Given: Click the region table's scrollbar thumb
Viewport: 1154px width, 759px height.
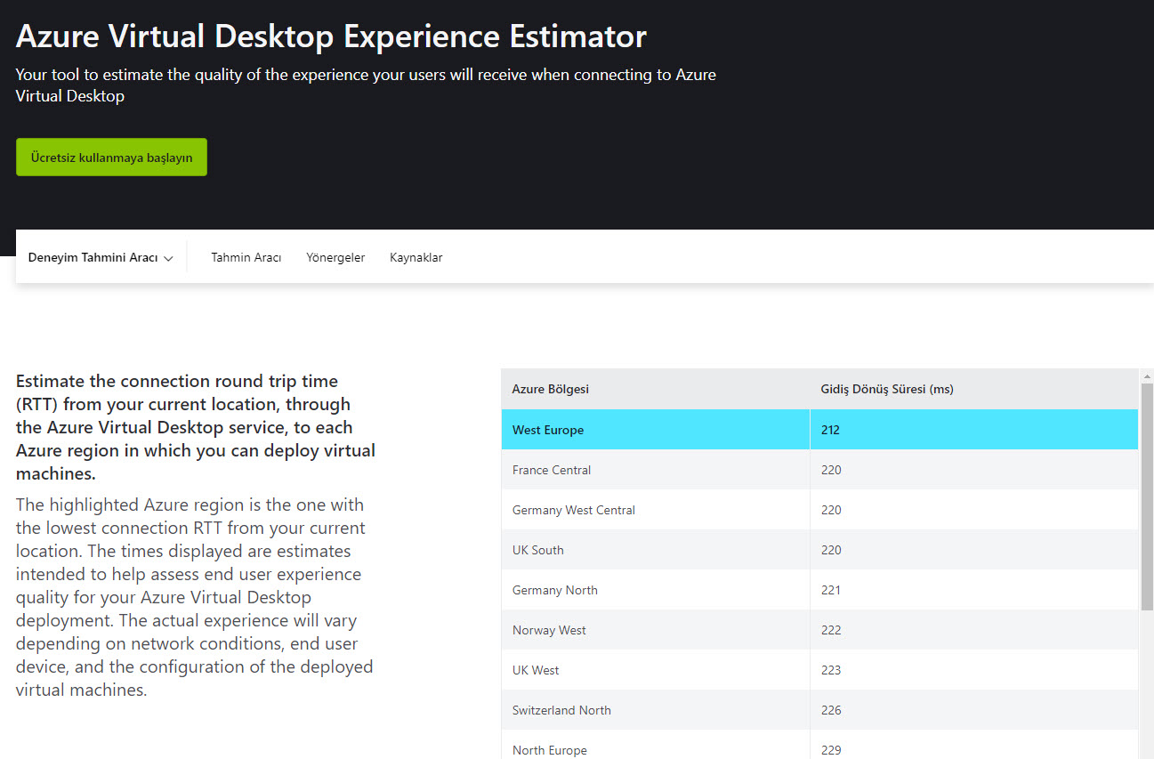Looking at the screenshot, I should pyautogui.click(x=1147, y=496).
